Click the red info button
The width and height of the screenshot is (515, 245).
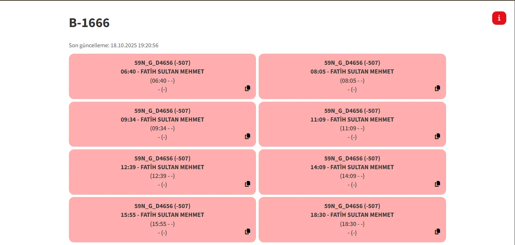(x=499, y=18)
